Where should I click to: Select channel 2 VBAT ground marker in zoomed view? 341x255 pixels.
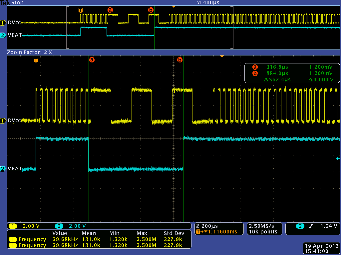click(x=3, y=169)
